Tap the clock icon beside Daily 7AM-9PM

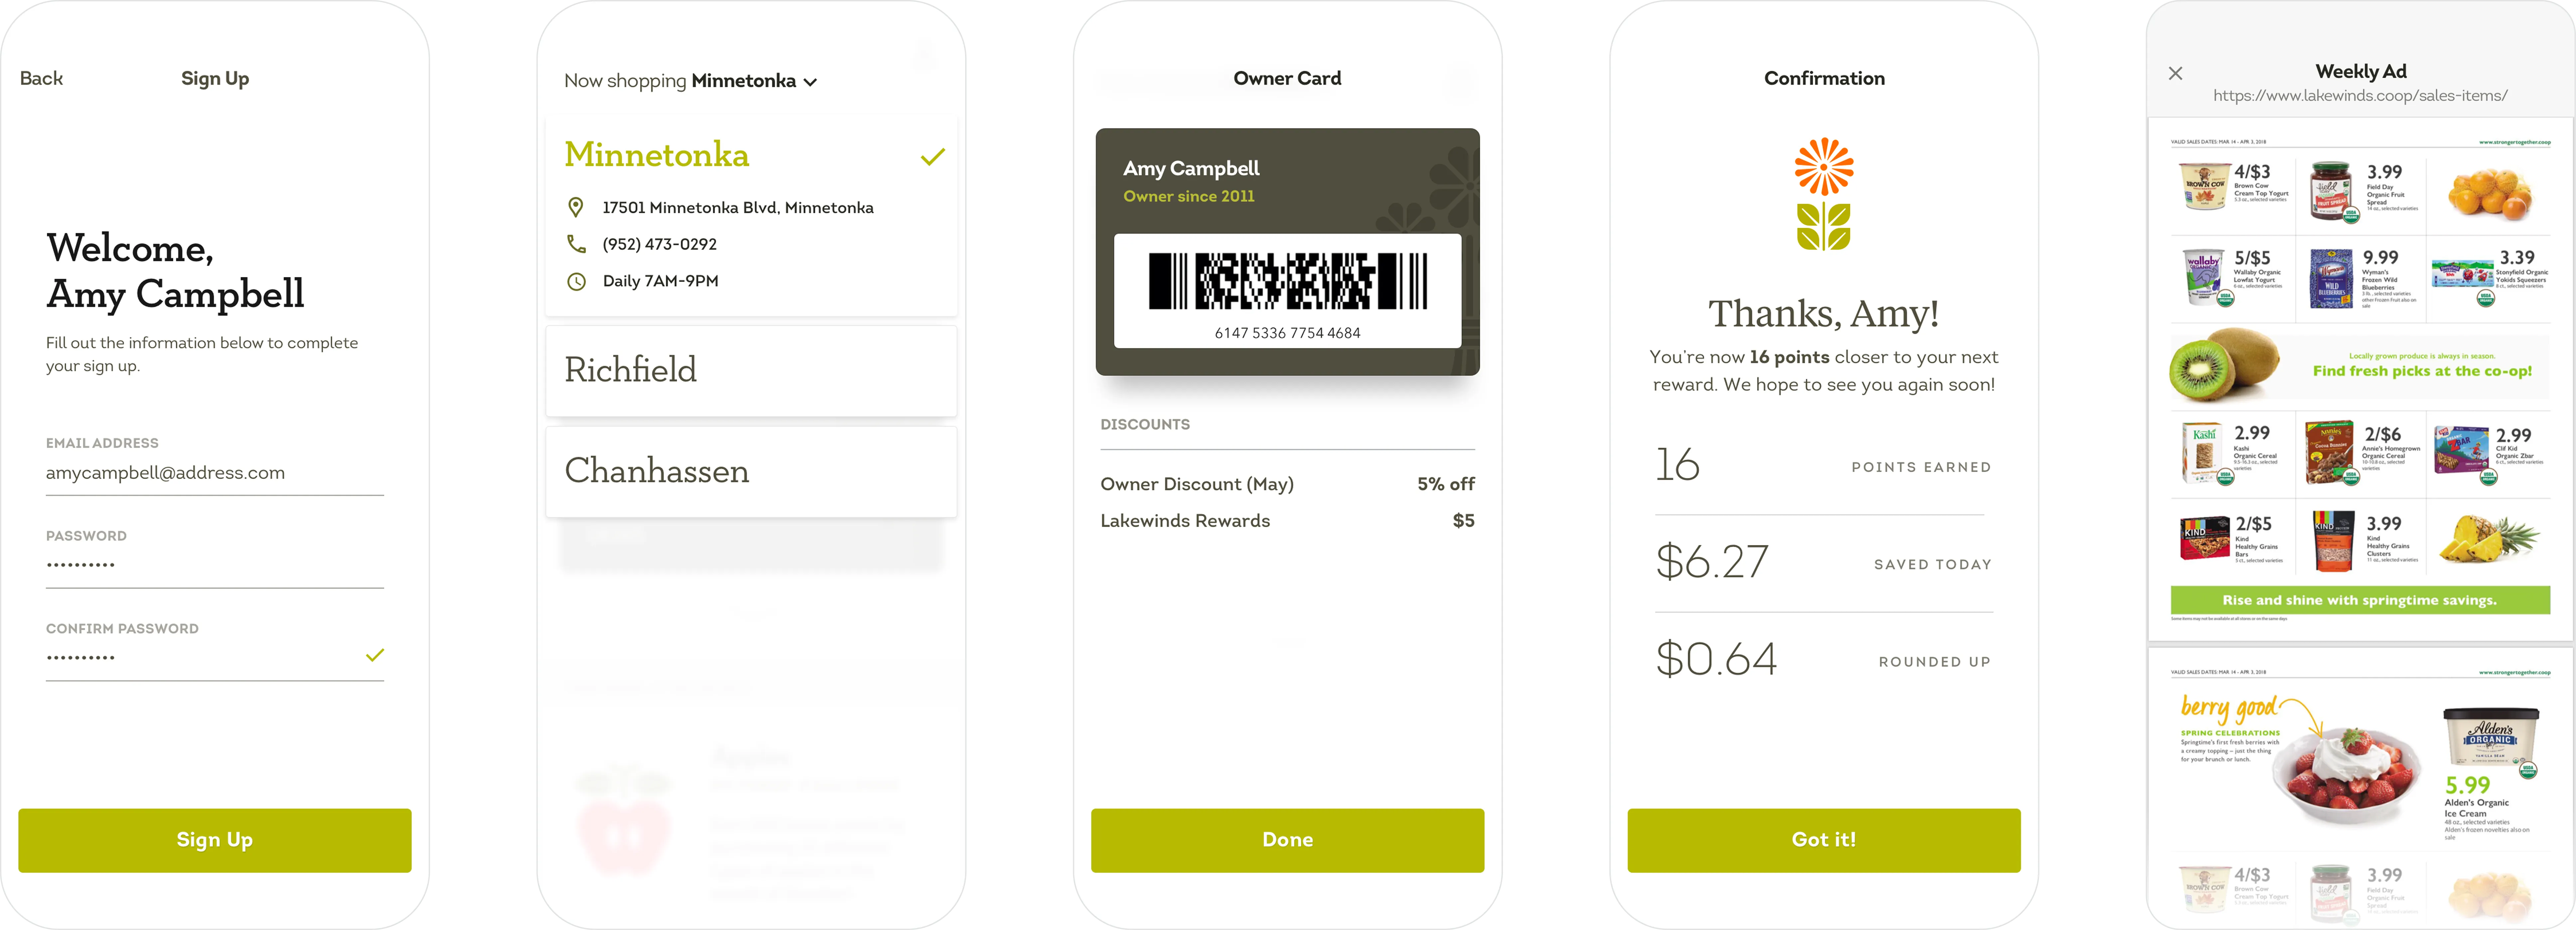pos(577,281)
